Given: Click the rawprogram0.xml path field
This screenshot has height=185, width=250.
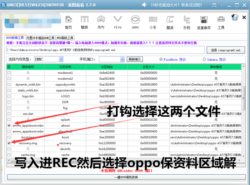Looking at the screenshot, I should [x=105, y=50].
